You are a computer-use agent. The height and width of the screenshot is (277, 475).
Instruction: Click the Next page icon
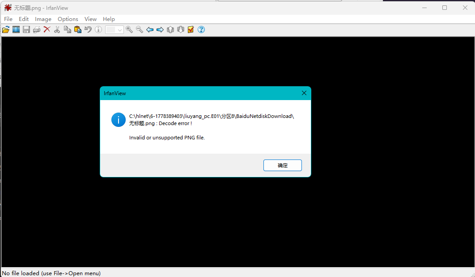click(181, 29)
